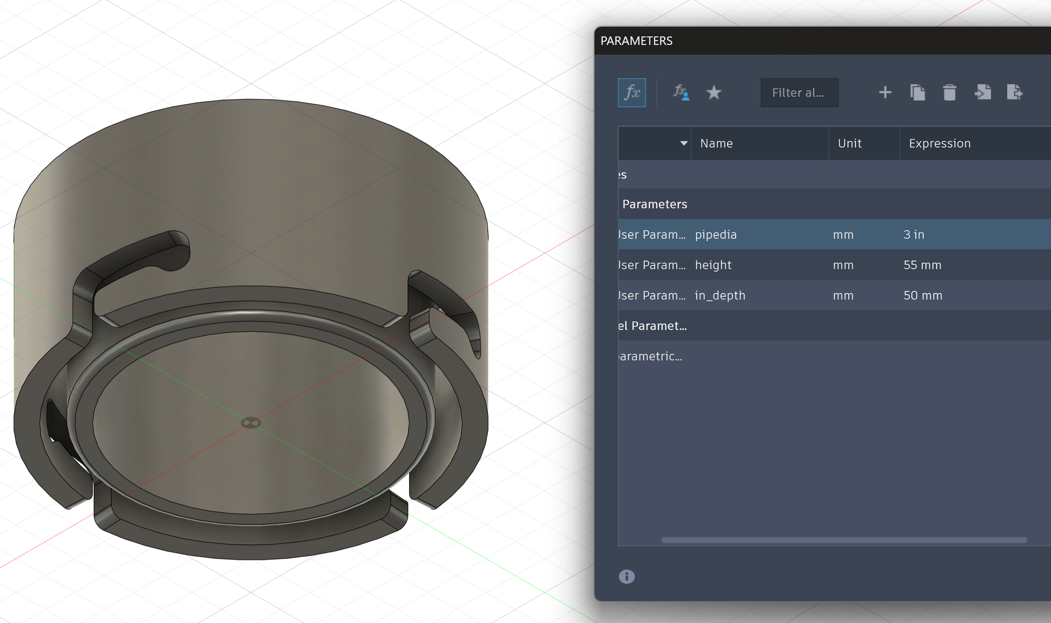Click the in_depth parameter name

[720, 296]
